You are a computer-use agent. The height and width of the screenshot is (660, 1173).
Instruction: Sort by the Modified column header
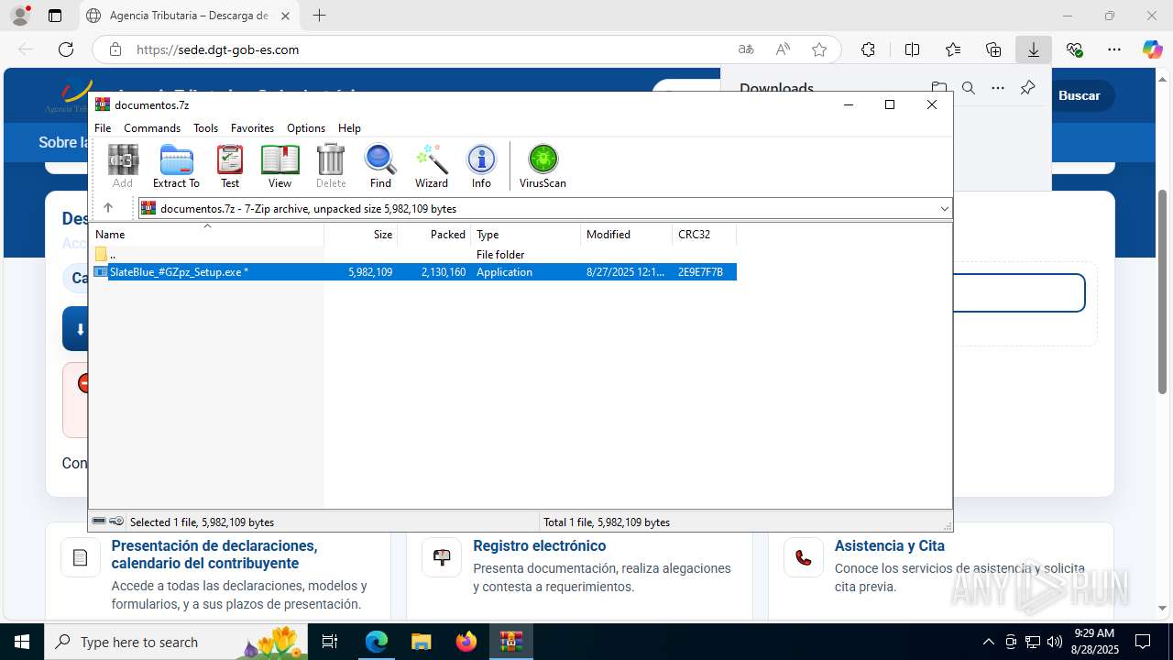click(627, 235)
